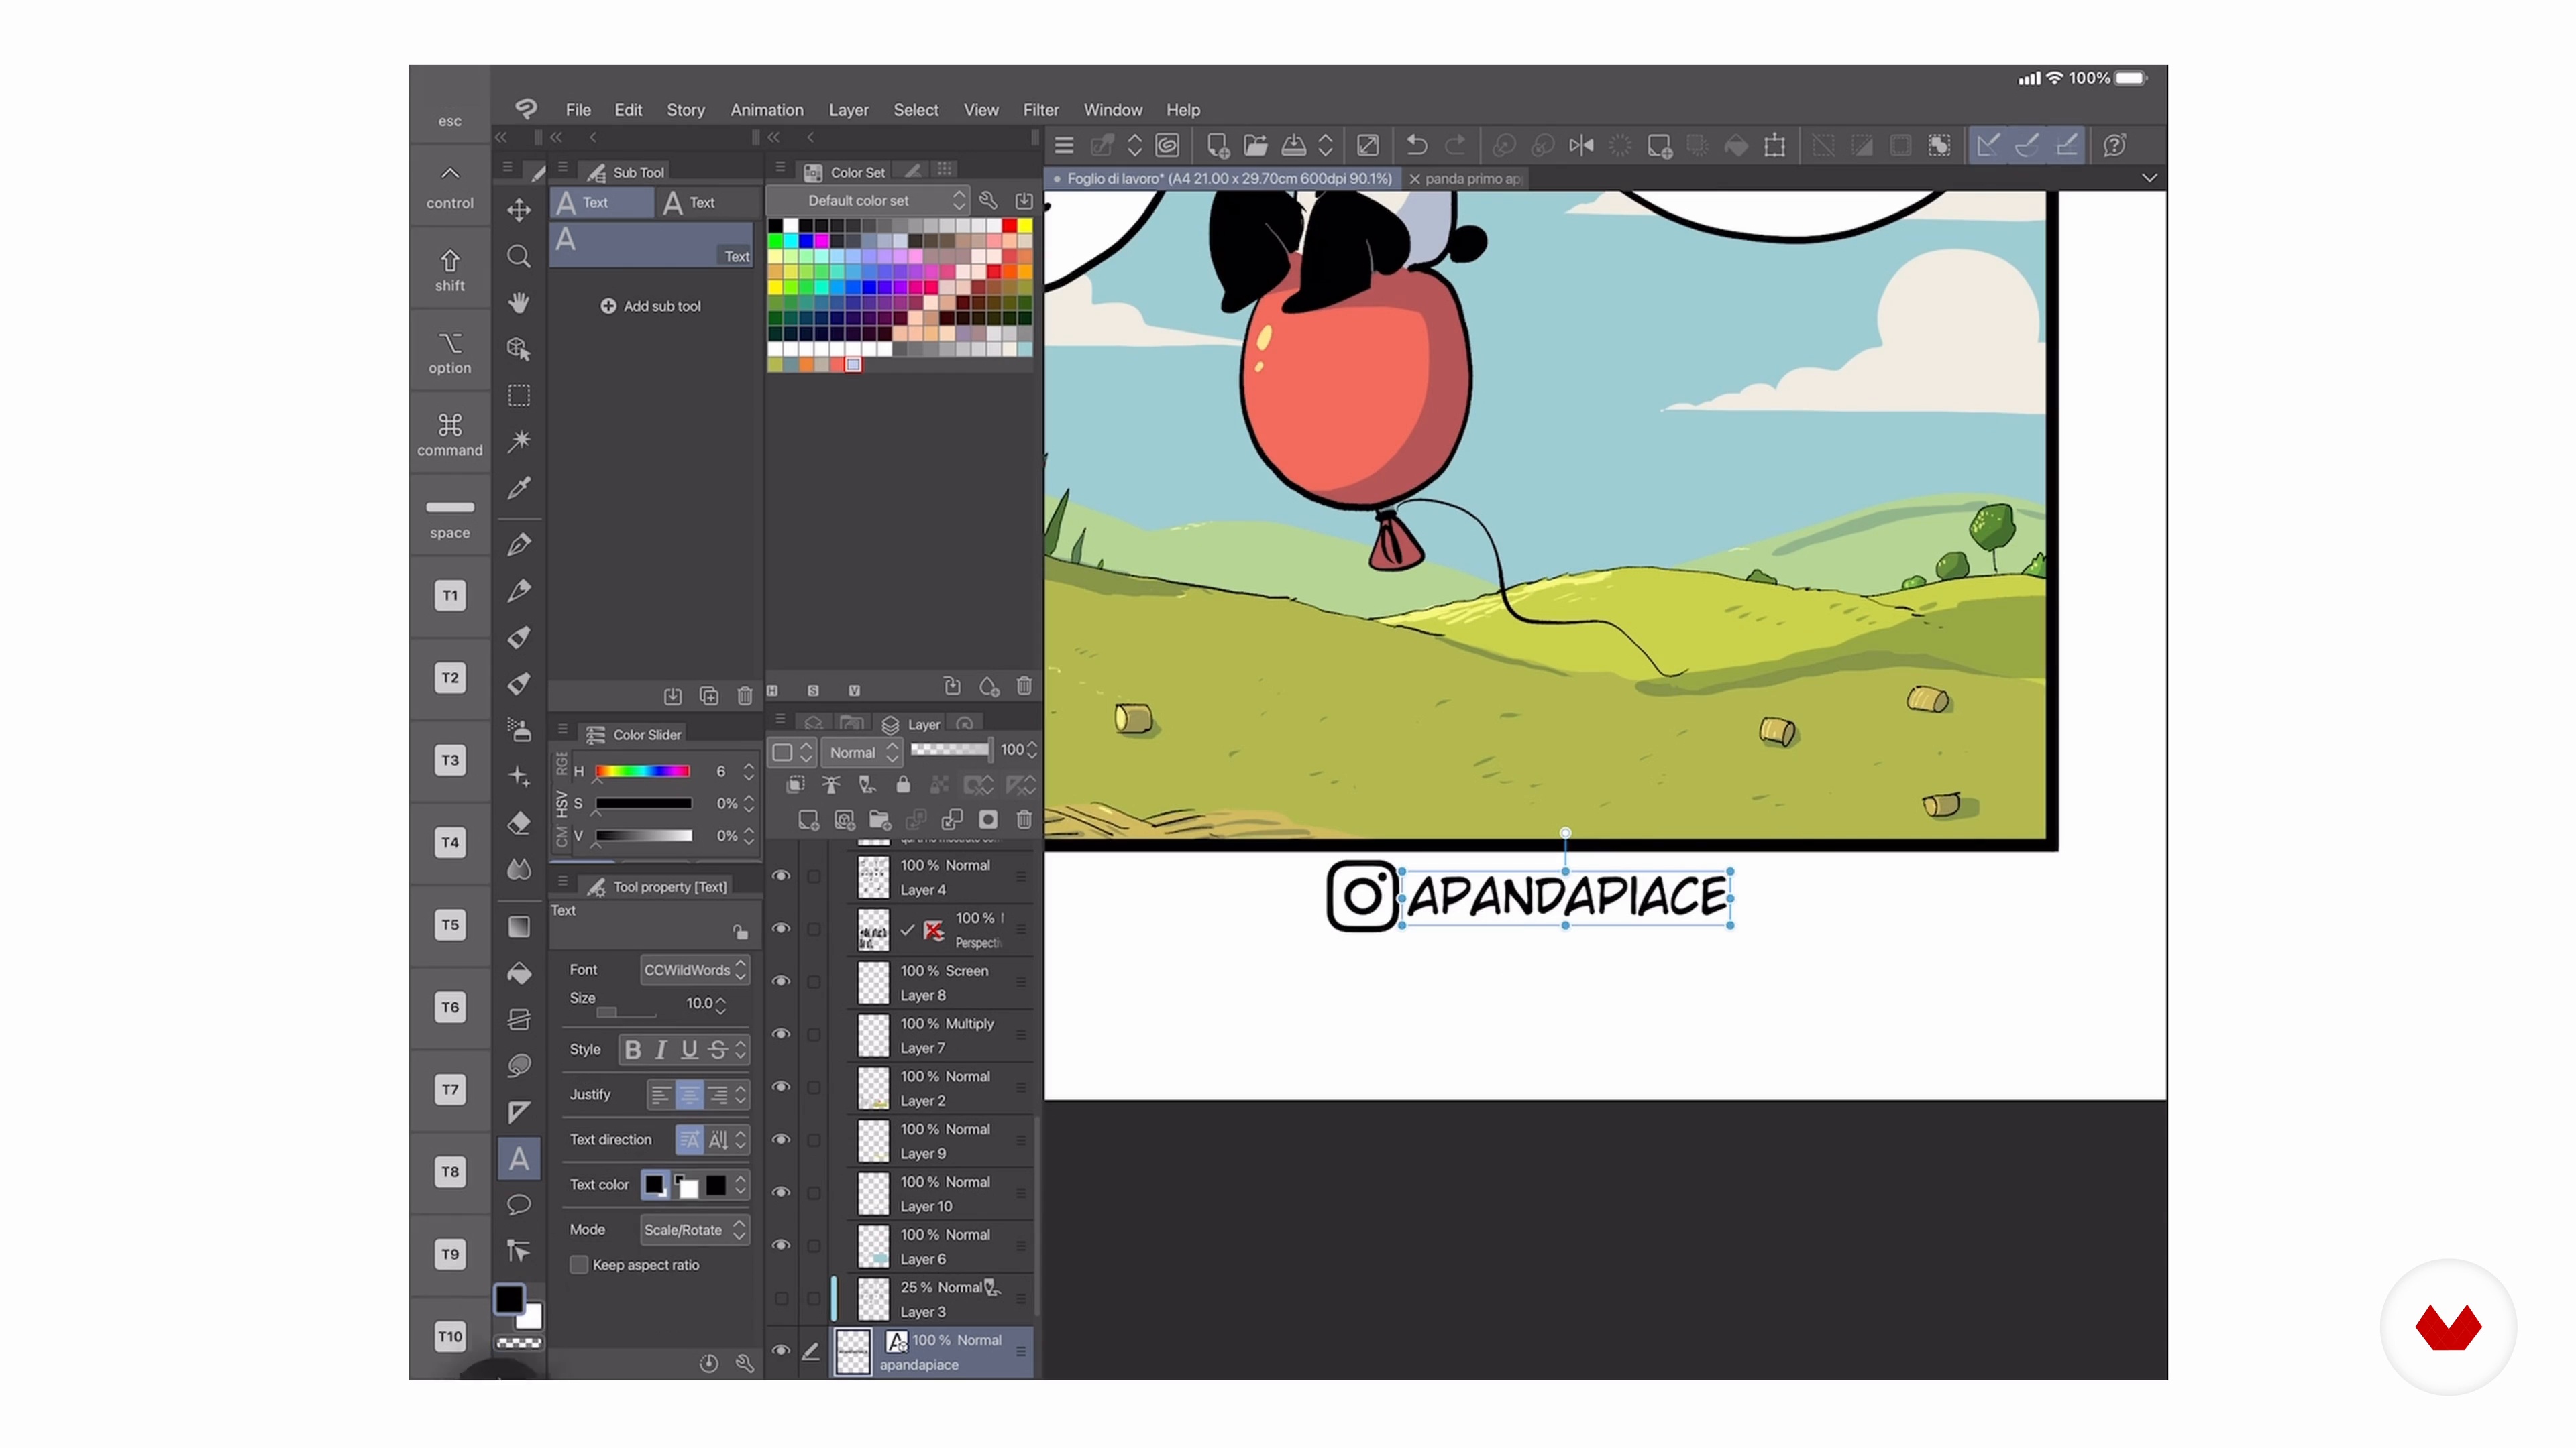
Task: Tap the shift modifier key
Action: 450,269
